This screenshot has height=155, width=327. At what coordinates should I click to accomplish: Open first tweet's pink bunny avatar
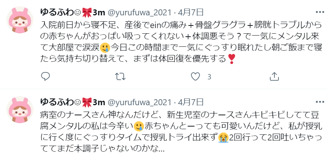(x=20, y=20)
